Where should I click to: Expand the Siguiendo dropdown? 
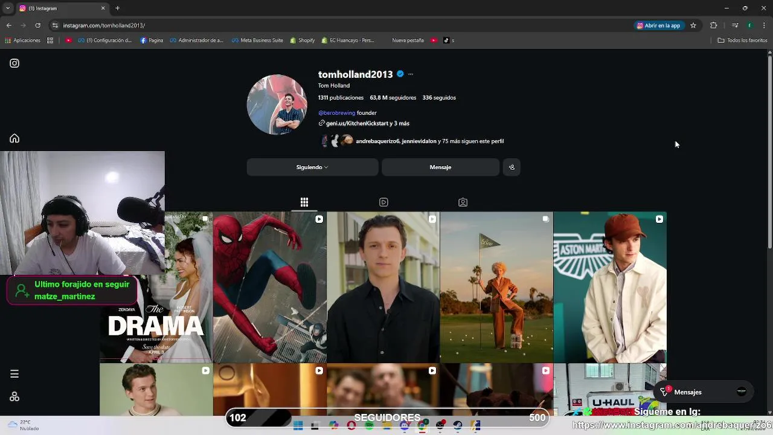coord(312,167)
